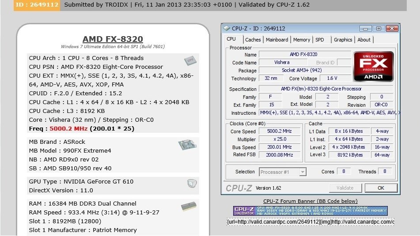Click the CPU Cache : L3 : 8192 KB line
The height and width of the screenshot is (236, 420).
tap(67, 111)
